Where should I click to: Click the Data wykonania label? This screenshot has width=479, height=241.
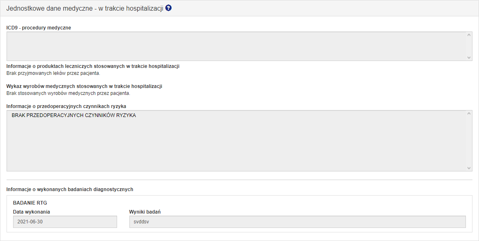[32, 212]
